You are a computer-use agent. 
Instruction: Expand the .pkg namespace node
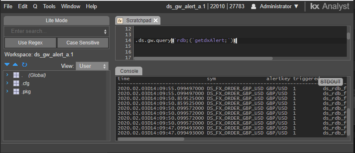tap(7, 91)
